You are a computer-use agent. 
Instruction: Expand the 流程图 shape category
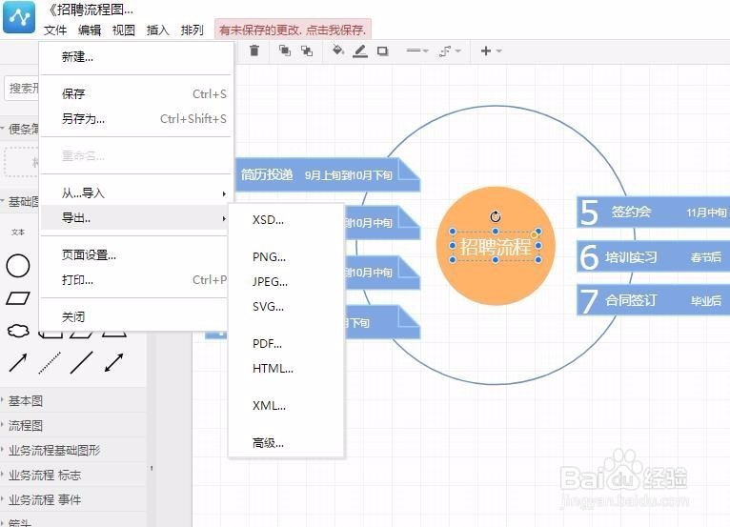coord(73,426)
